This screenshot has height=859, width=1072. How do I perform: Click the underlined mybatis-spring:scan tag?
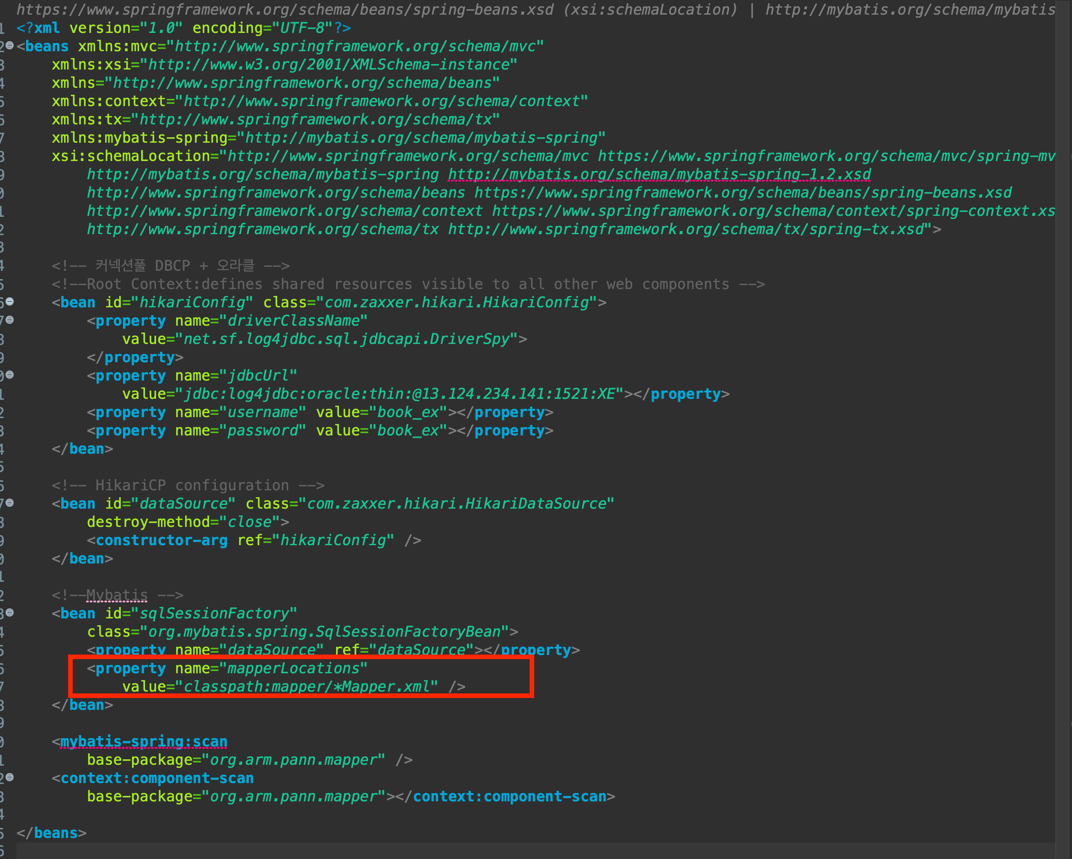[143, 741]
